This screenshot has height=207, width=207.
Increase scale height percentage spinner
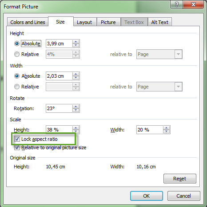[x=76, y=128]
